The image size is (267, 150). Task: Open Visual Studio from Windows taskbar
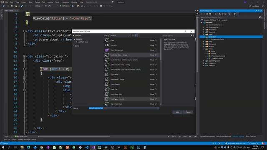pyautogui.click(x=93, y=147)
